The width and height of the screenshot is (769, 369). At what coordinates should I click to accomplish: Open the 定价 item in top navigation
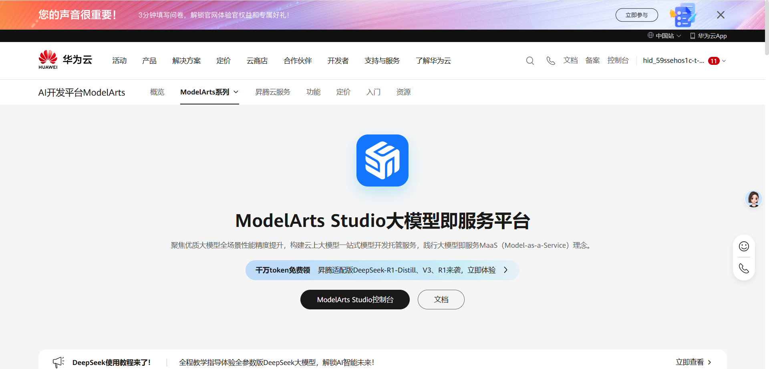[x=223, y=60]
